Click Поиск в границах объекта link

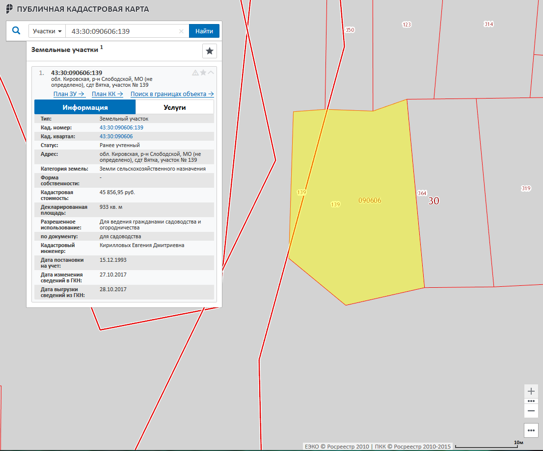(x=172, y=94)
